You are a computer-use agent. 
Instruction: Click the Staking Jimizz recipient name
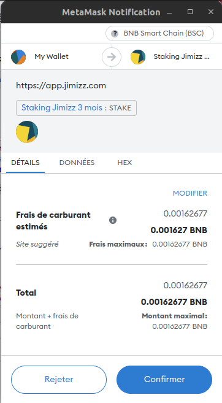(182, 56)
